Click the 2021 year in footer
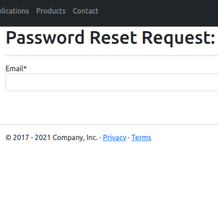The height and width of the screenshot is (218, 218). [x=43, y=137]
